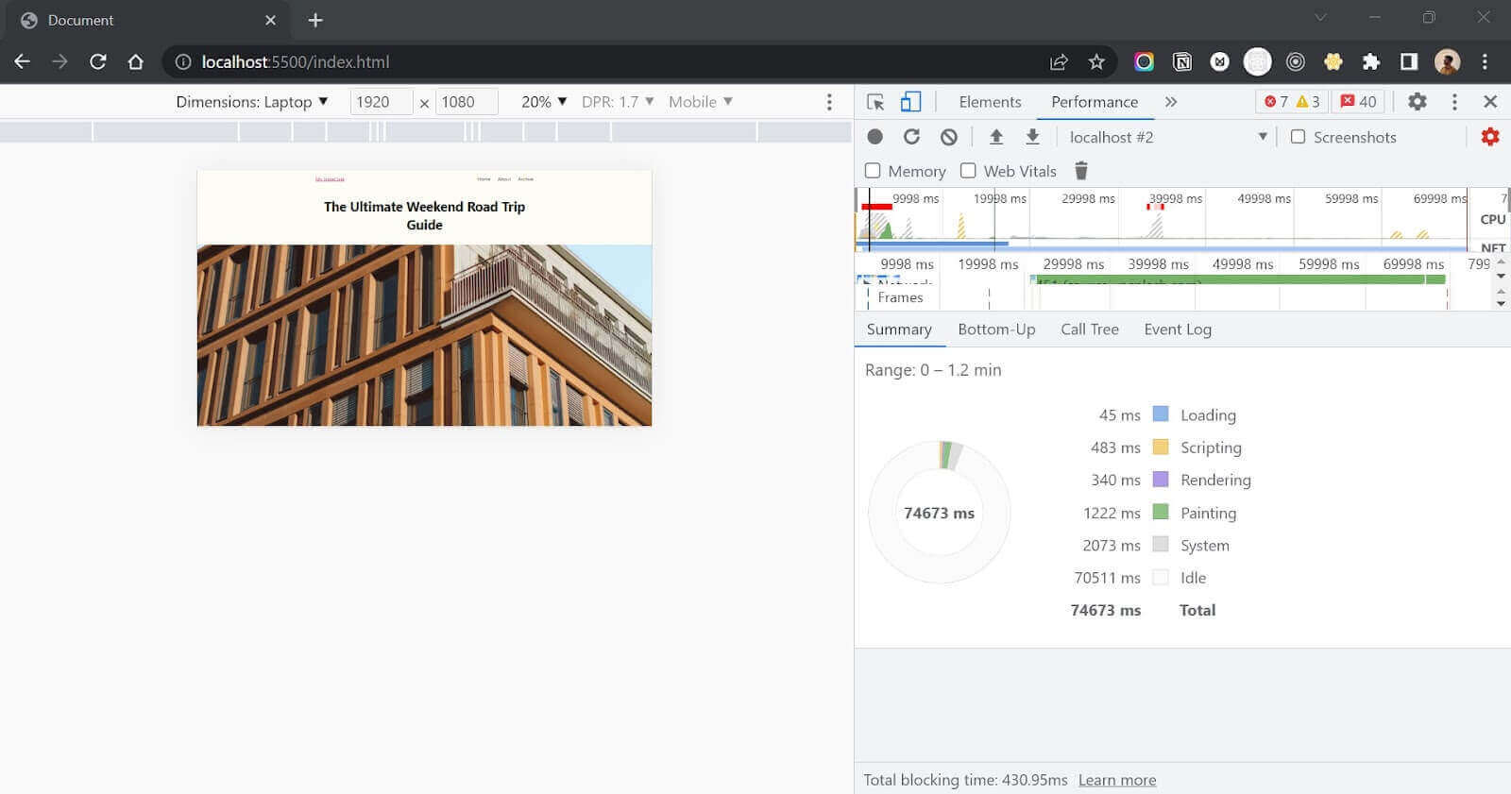Click the save profile download icon
The width and height of the screenshot is (1511, 794).
tap(1032, 137)
